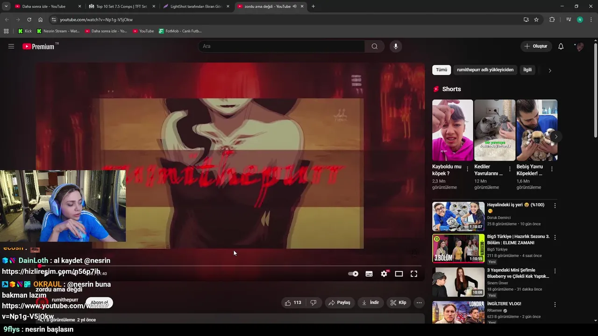Select the İlgili filter chip

(527, 70)
